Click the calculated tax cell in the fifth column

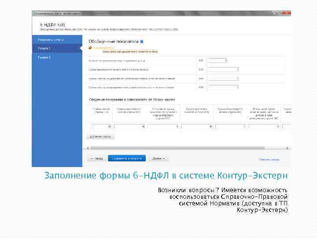click(230, 126)
